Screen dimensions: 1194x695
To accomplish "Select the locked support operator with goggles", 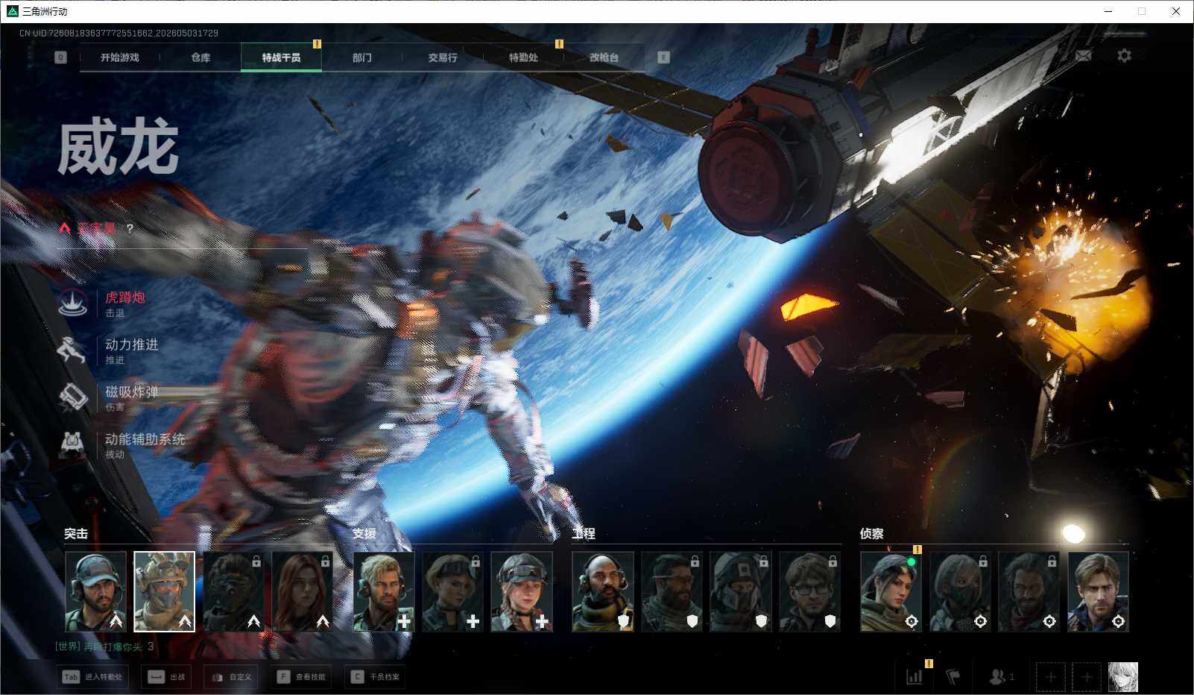I will pyautogui.click(x=452, y=591).
